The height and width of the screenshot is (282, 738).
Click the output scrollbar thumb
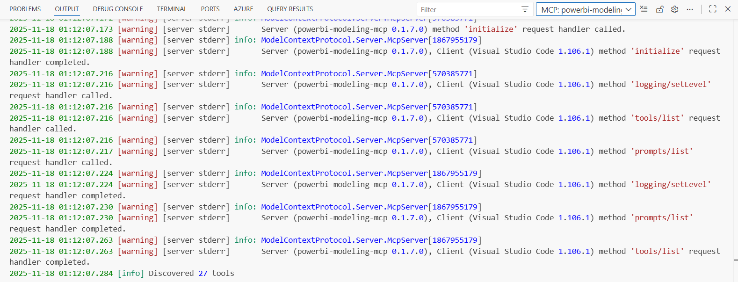(736, 260)
